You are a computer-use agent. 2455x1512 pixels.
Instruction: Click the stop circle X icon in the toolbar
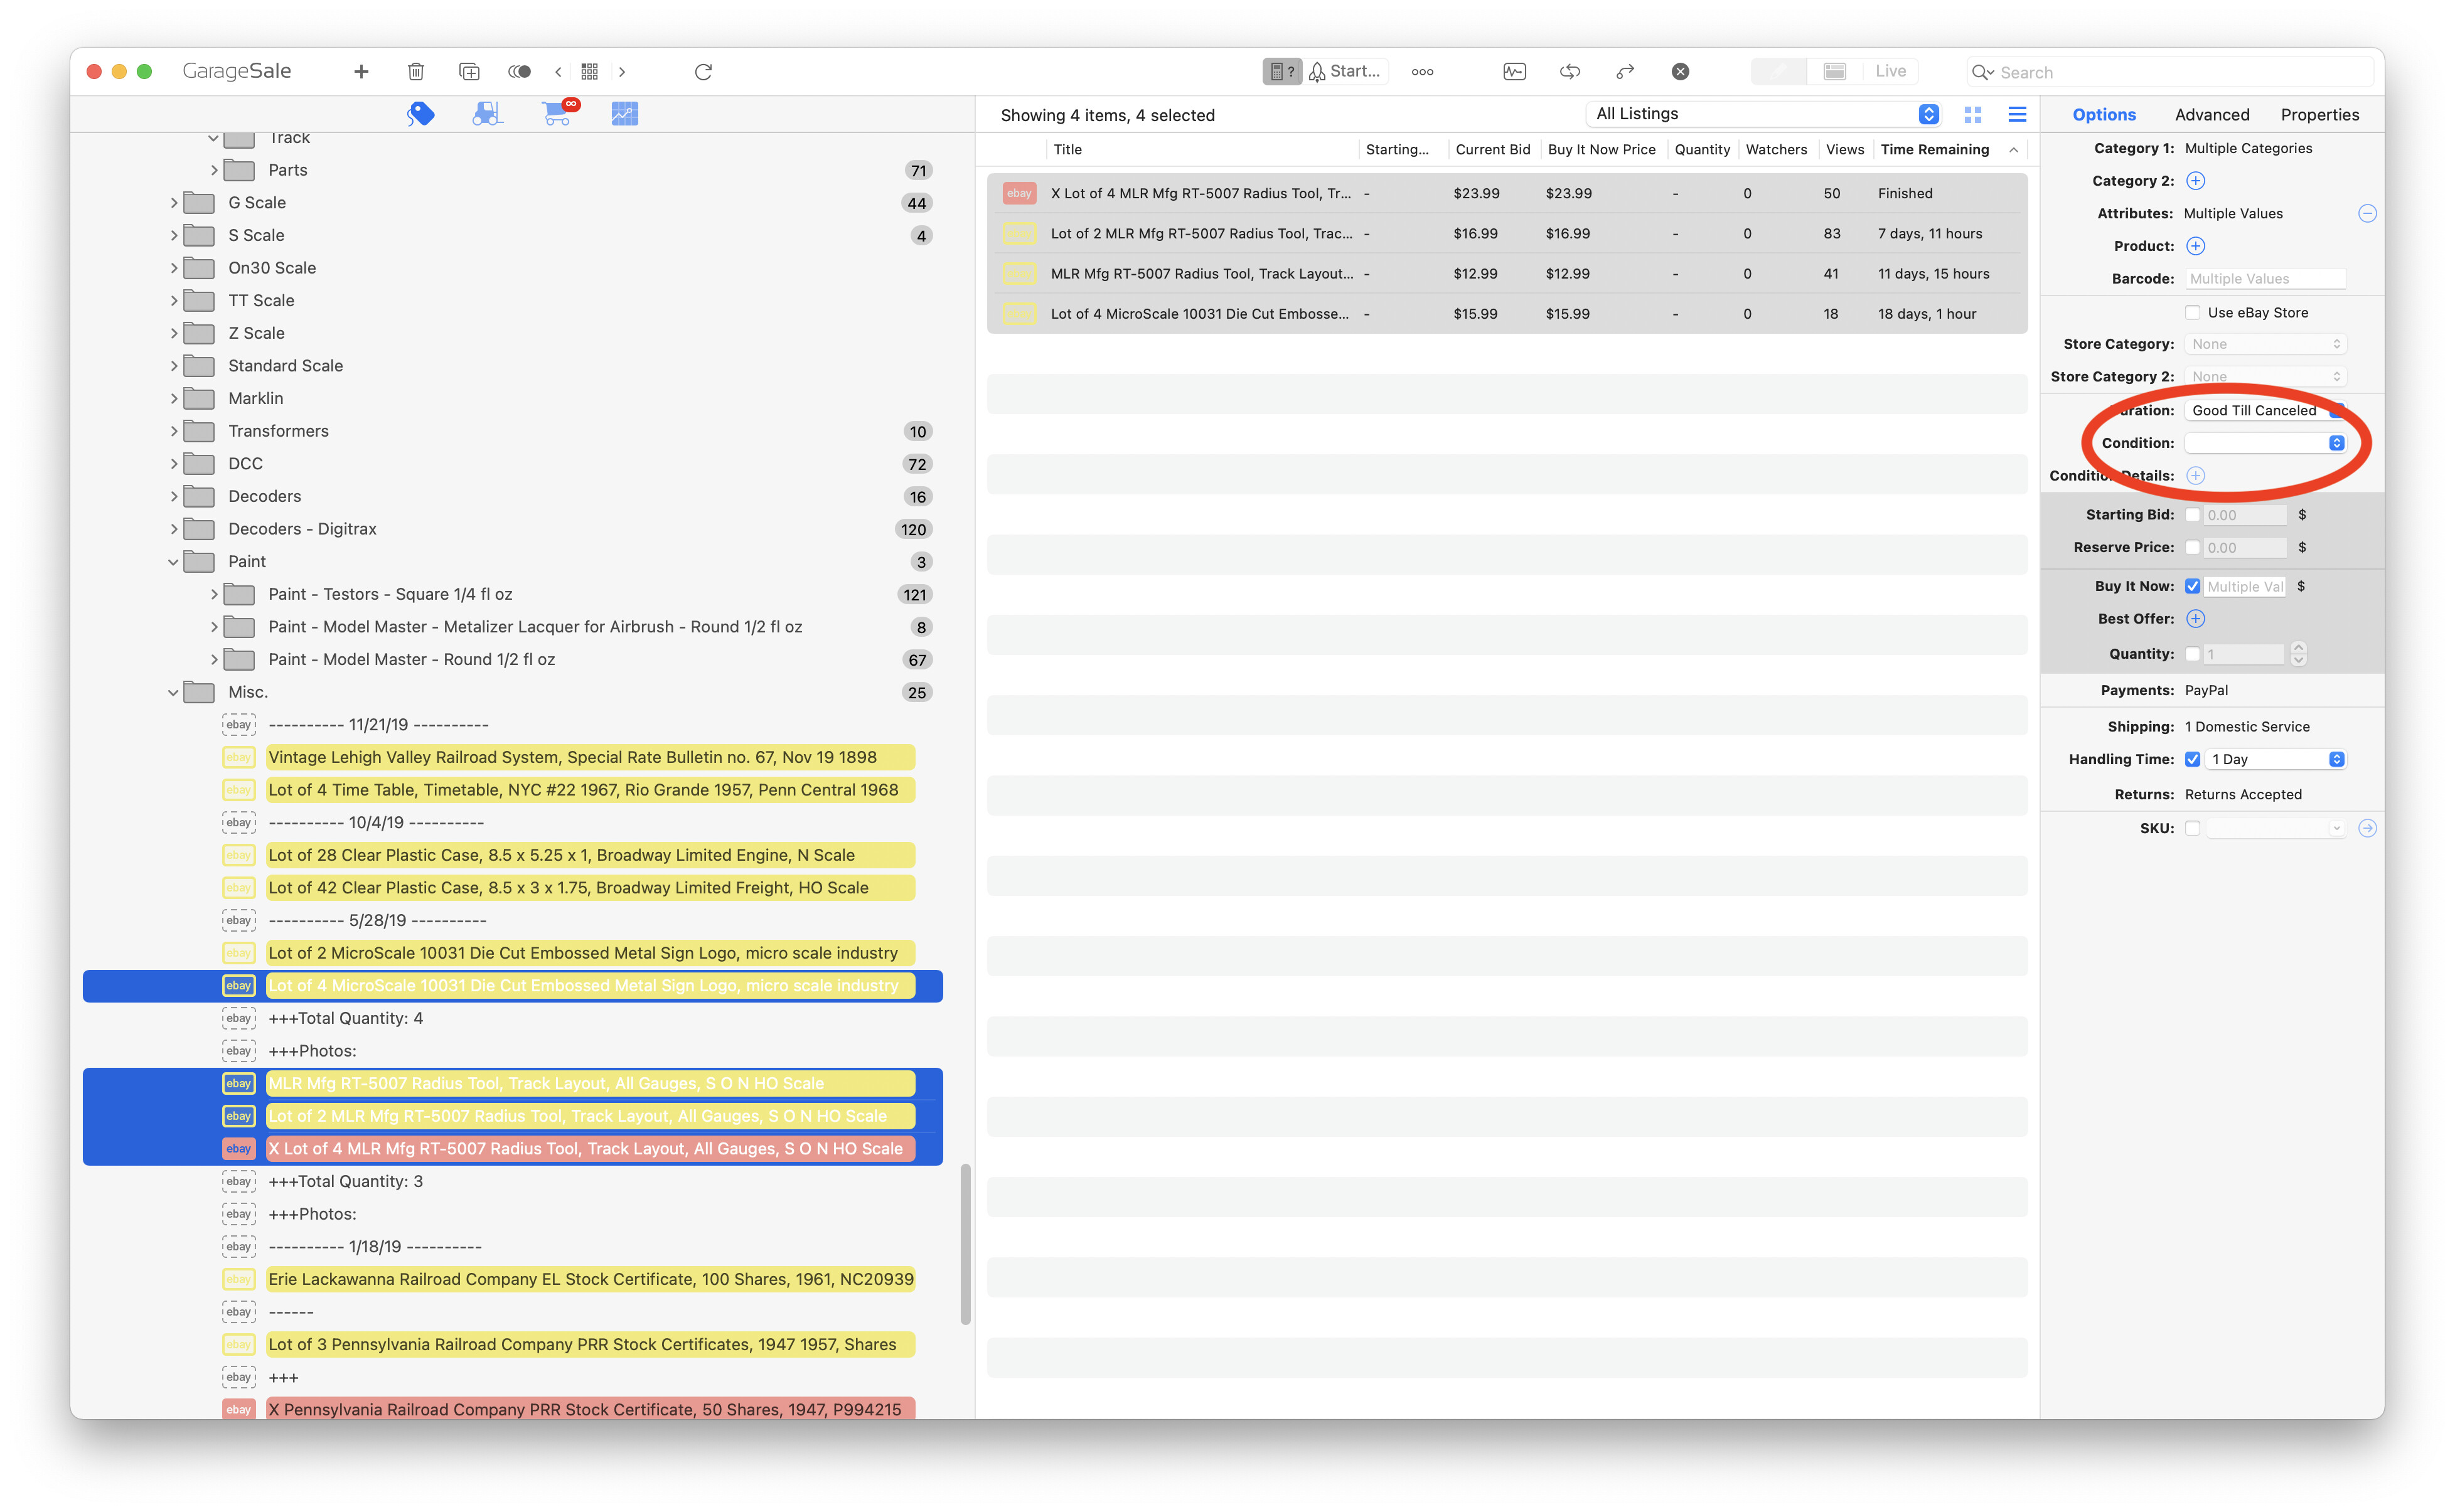[x=1680, y=71]
